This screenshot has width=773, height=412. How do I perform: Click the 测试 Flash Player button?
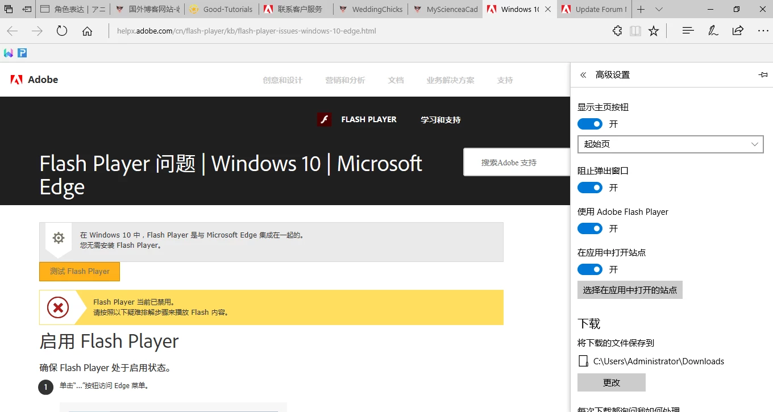tap(80, 272)
